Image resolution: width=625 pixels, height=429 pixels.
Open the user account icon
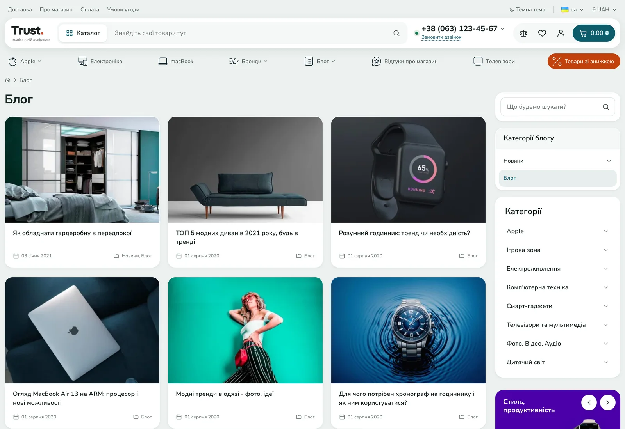tap(561, 33)
